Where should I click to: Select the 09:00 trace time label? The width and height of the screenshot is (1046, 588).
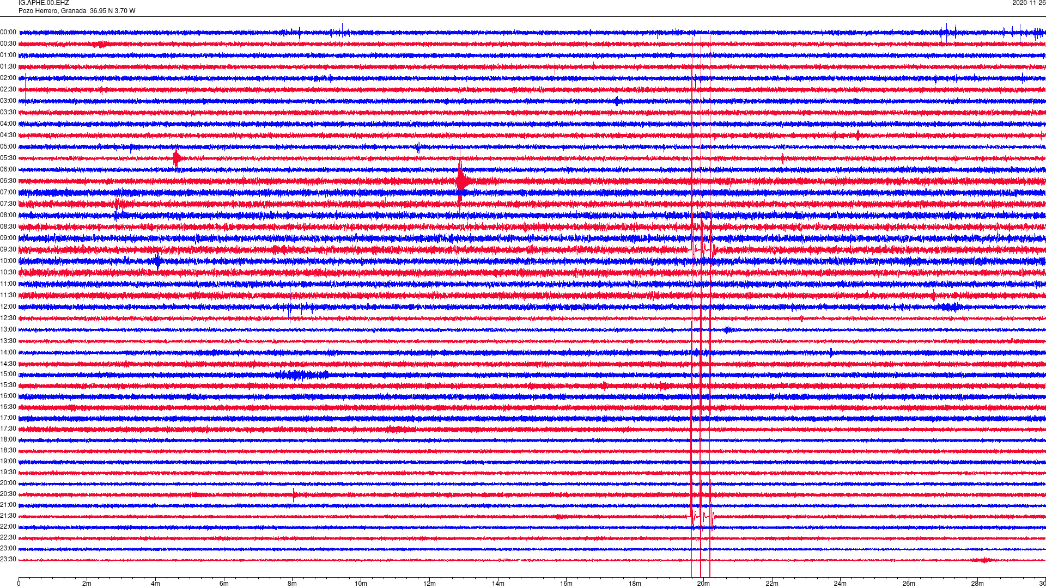point(8,238)
